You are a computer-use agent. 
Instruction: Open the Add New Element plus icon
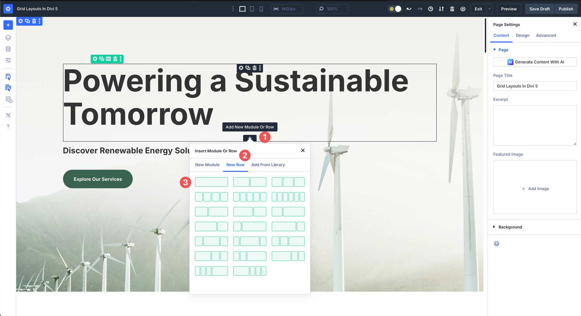click(x=8, y=25)
